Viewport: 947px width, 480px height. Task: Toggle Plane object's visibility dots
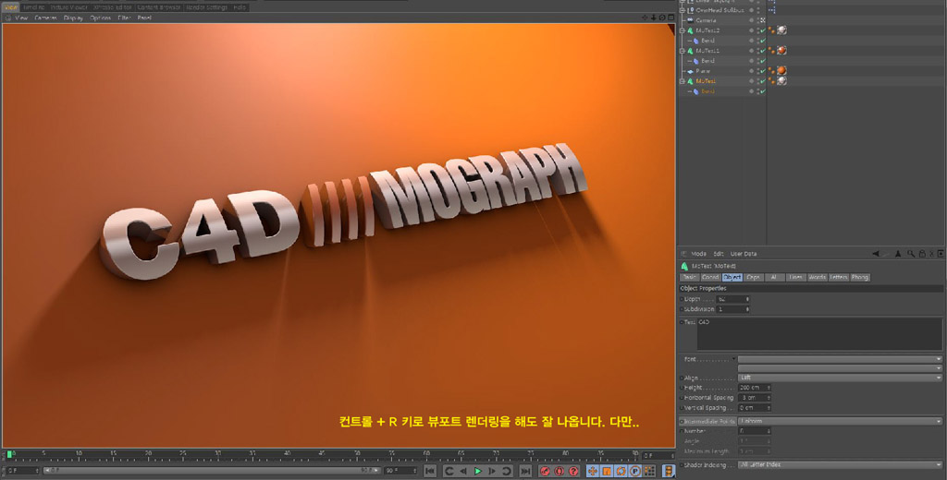(x=758, y=70)
